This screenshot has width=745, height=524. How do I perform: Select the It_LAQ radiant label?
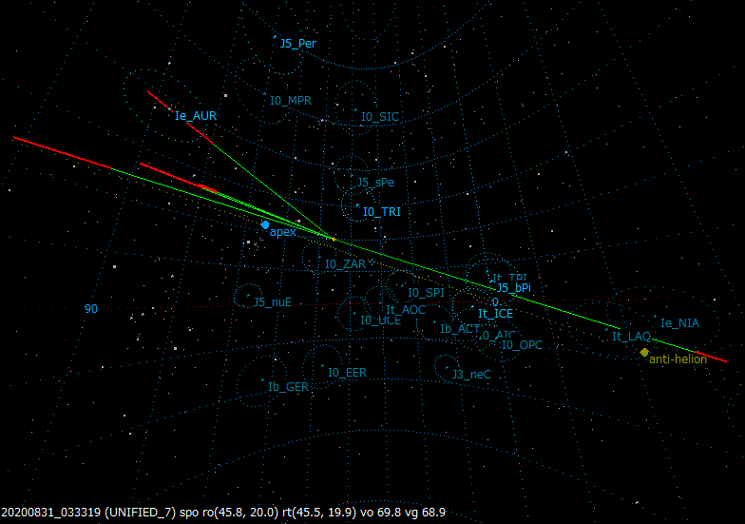631,337
